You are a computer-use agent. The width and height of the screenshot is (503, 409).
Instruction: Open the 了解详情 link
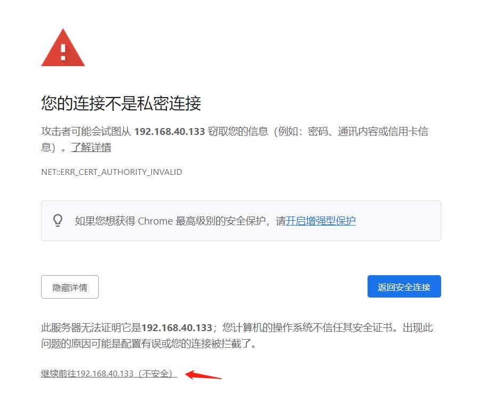[x=91, y=148]
